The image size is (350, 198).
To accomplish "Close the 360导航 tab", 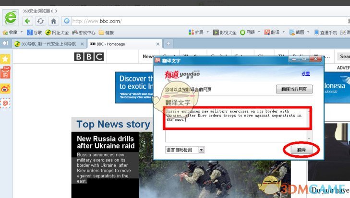I will [x=82, y=44].
